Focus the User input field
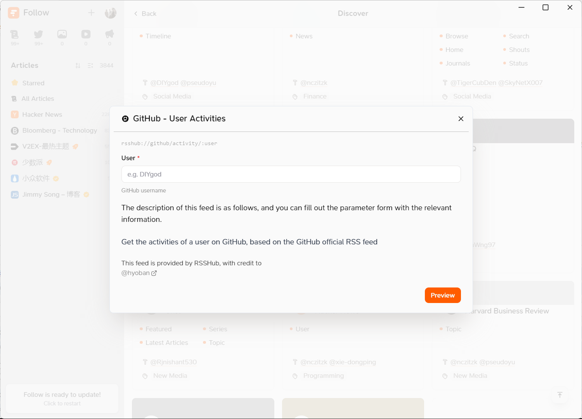The width and height of the screenshot is (582, 419). (x=291, y=174)
